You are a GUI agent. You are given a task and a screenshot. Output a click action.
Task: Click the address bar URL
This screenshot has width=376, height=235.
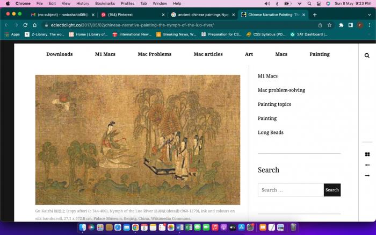click(132, 25)
